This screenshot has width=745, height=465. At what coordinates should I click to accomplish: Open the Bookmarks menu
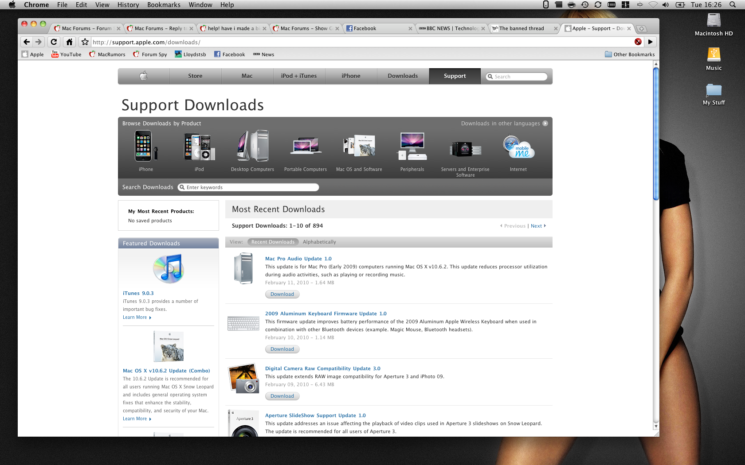[164, 4]
